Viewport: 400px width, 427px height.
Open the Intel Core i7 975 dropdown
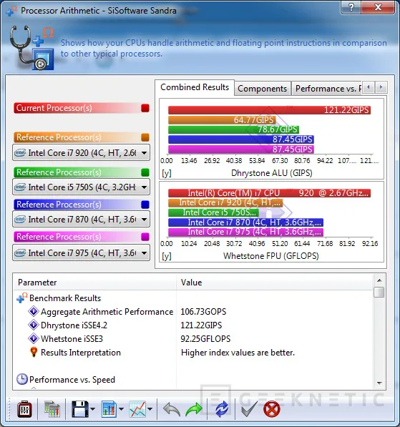coord(81,253)
